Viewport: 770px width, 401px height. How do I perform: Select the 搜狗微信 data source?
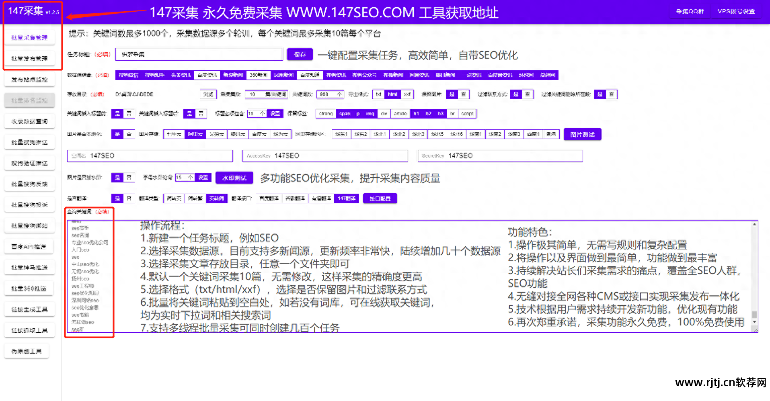128,75
